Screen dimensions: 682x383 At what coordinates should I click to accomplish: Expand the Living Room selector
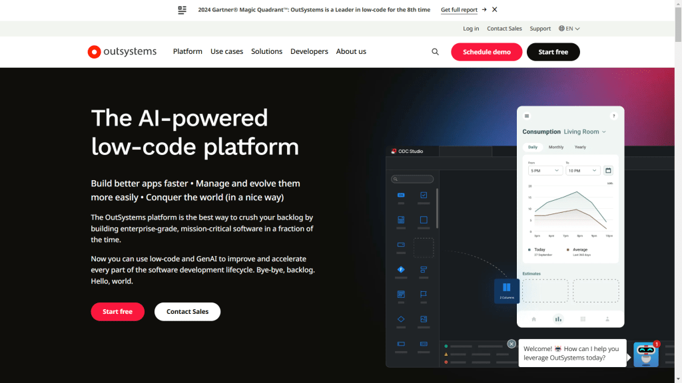pos(583,132)
